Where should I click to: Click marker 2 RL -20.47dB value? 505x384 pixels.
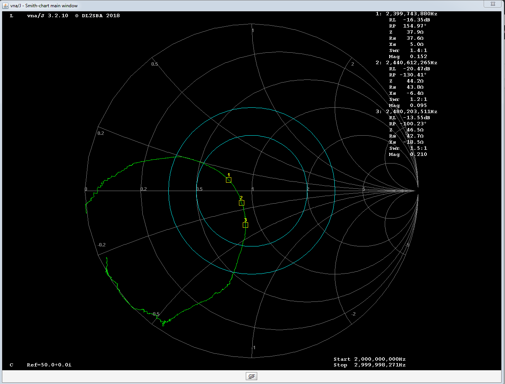[416, 69]
